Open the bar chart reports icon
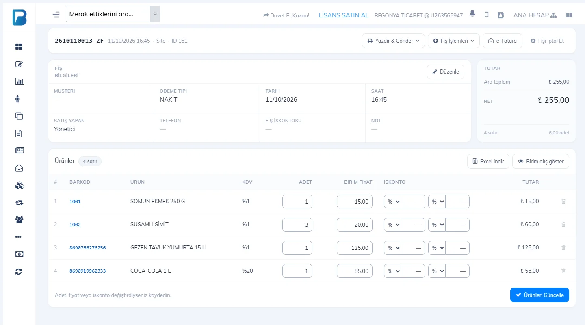585x325 pixels. click(19, 81)
